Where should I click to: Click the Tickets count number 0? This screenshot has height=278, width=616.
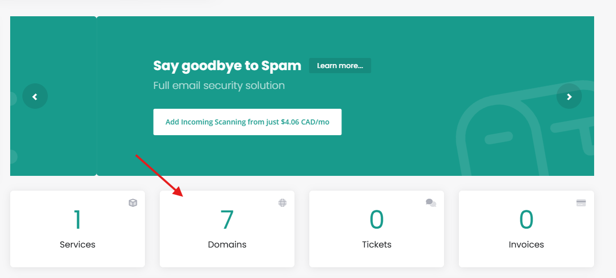pos(376,220)
